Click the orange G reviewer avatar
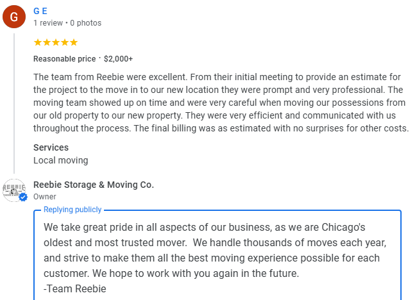 click(14, 17)
